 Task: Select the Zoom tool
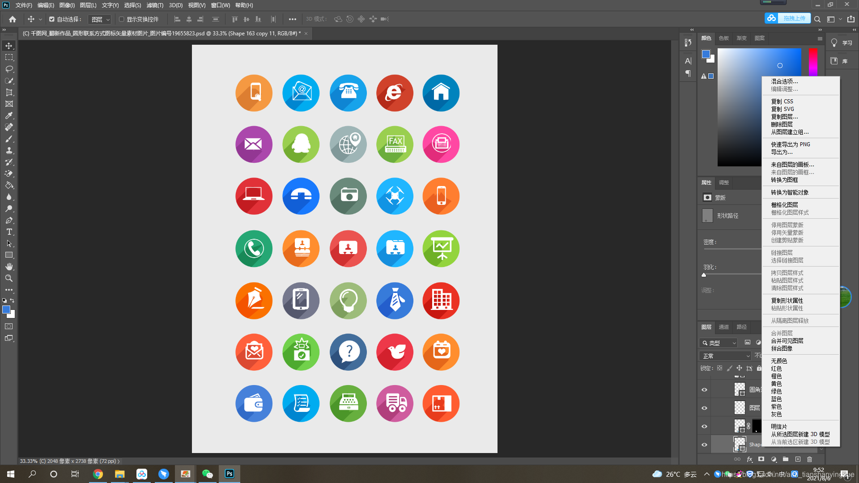pos(9,278)
